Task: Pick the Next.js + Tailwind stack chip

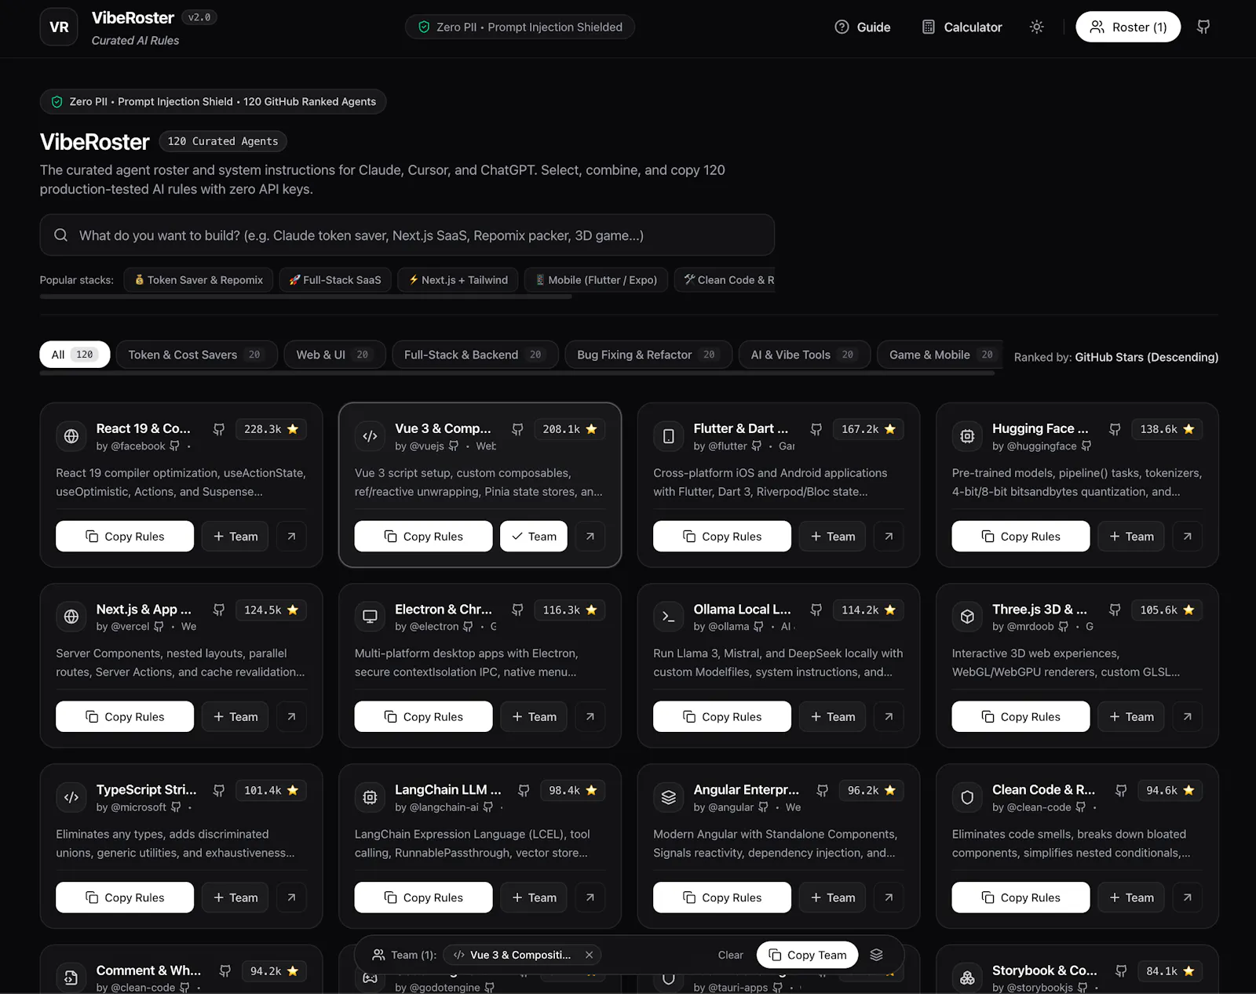Action: pos(458,280)
